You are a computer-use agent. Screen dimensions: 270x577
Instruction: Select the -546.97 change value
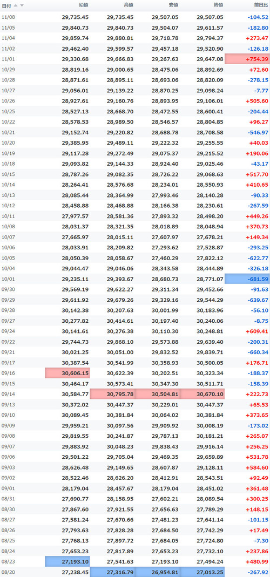[258, 132]
